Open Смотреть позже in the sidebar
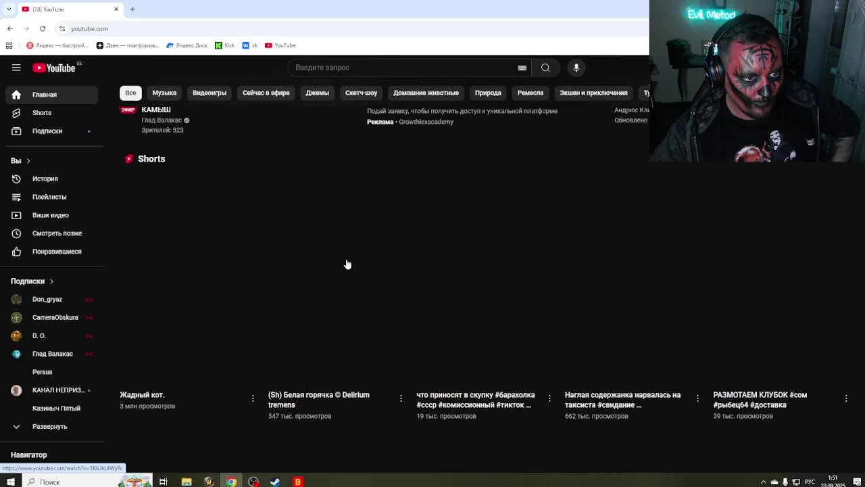 click(x=52, y=233)
